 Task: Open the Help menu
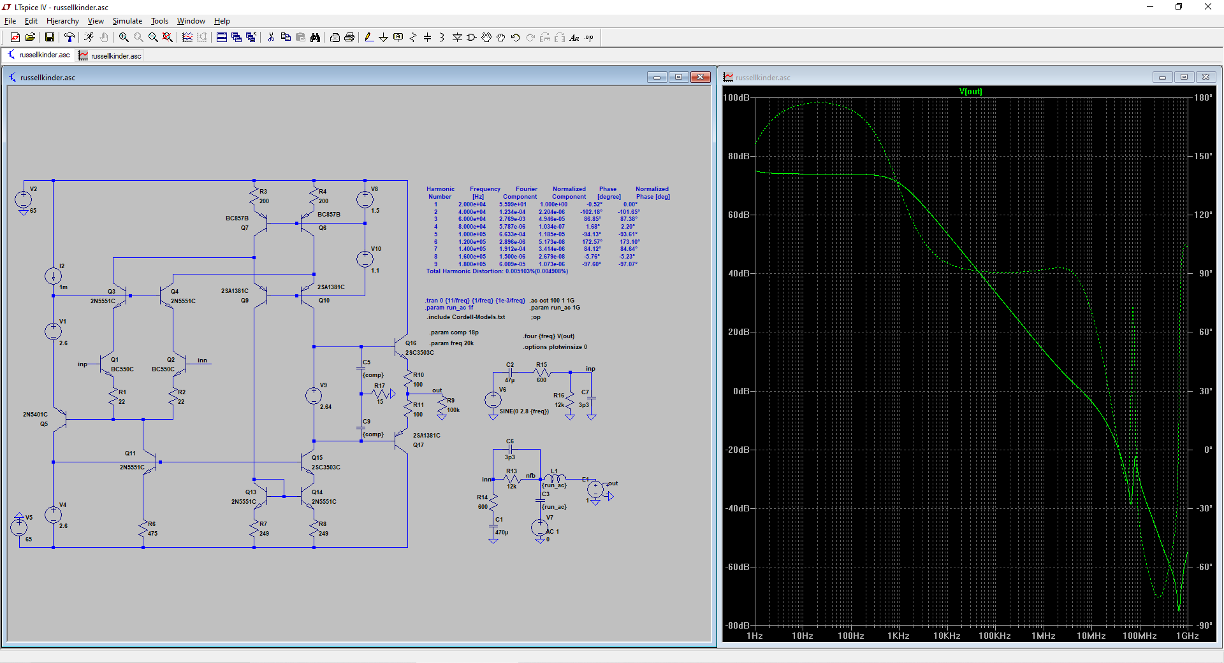pos(222,21)
